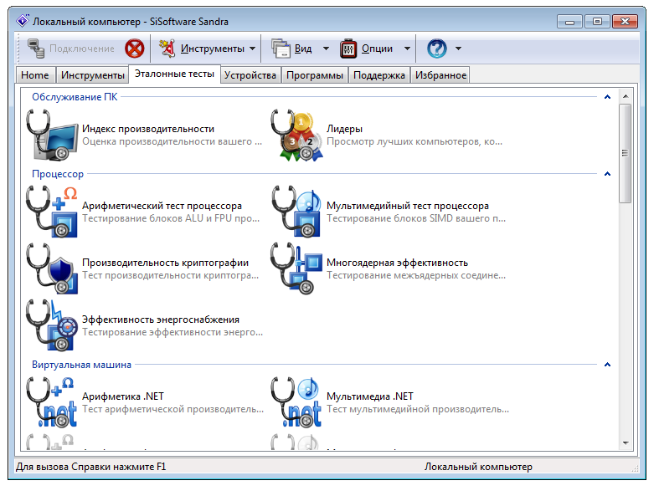Expand the help button dropdown arrow
The image size is (659, 496).
pyautogui.click(x=458, y=49)
